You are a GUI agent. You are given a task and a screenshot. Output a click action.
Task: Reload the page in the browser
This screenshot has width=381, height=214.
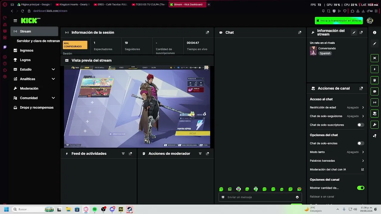point(22,11)
